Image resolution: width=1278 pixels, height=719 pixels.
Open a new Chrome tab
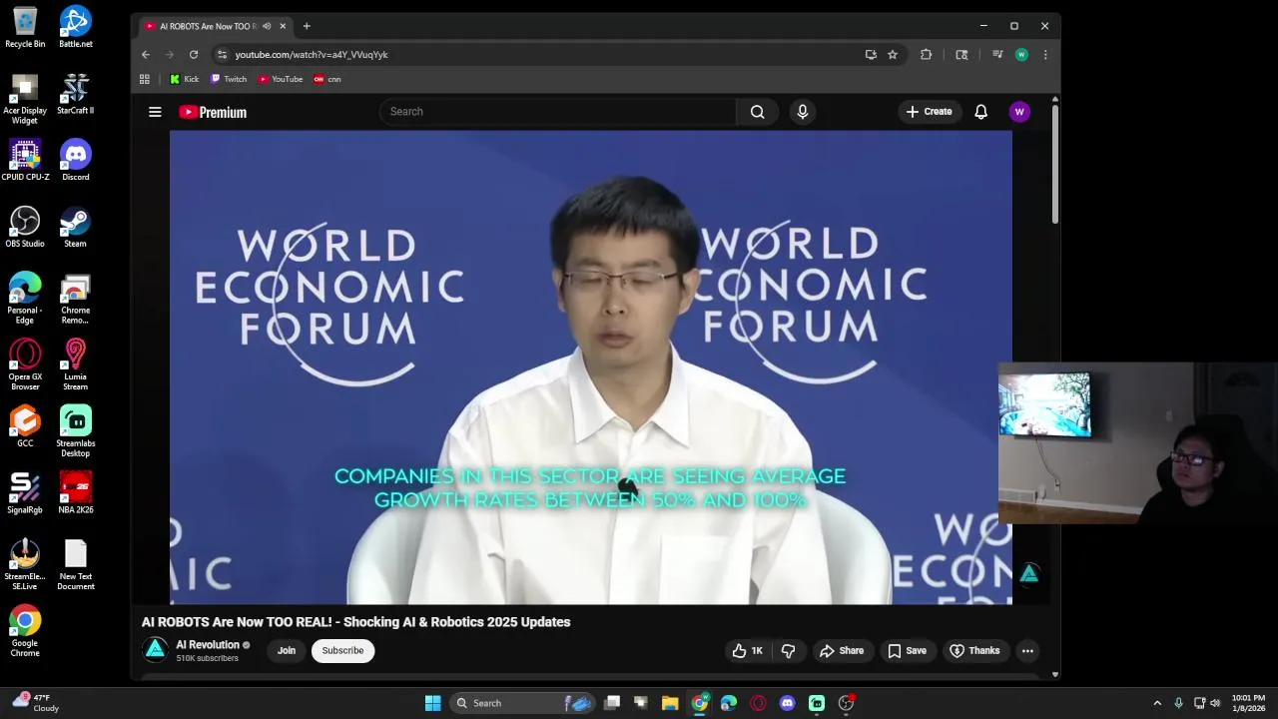pyautogui.click(x=307, y=26)
